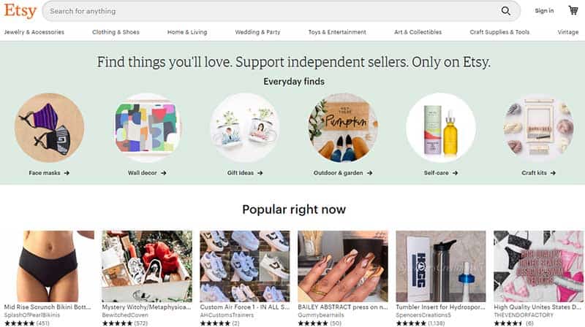Open the Gift ideas mugs circle
This screenshot has width=585, height=327.
click(x=245, y=128)
